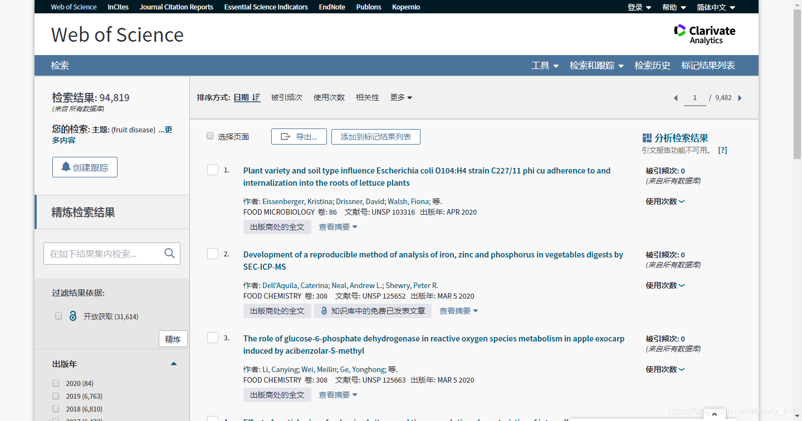Open Publons in top navigation
This screenshot has width=802, height=421.
point(369,7)
